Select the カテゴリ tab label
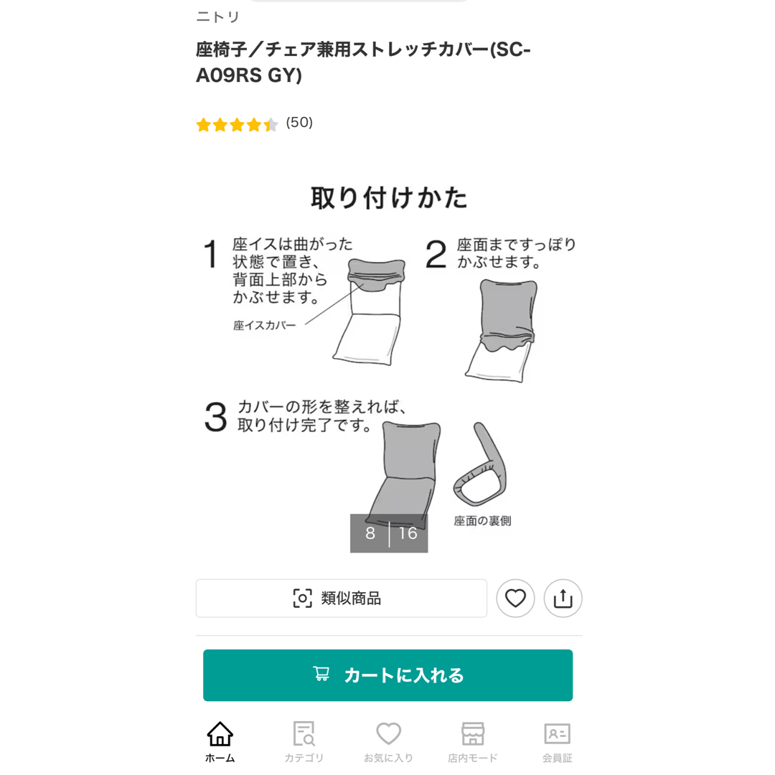Image resolution: width=775 pixels, height=775 pixels. [x=304, y=758]
